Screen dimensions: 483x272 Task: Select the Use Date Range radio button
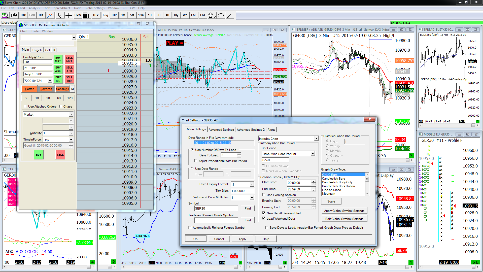(x=192, y=169)
